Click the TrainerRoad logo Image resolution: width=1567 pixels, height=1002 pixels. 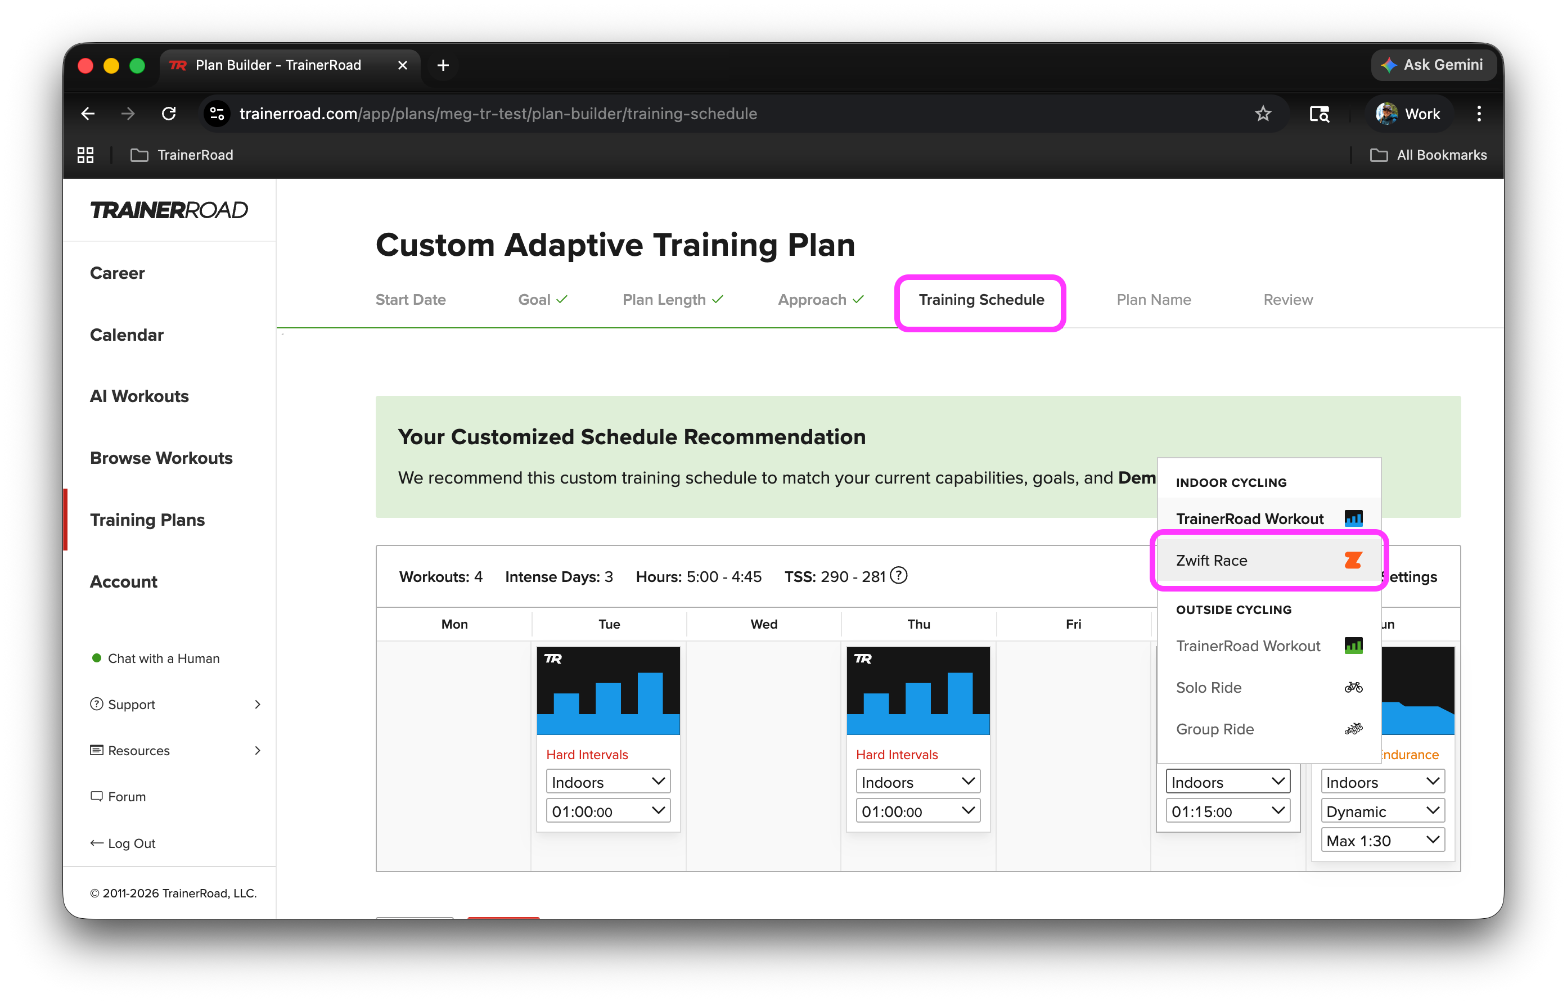click(x=169, y=210)
